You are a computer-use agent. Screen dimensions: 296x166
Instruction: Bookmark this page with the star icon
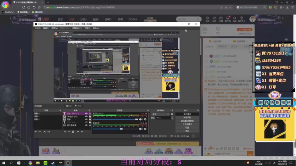point(39,7)
